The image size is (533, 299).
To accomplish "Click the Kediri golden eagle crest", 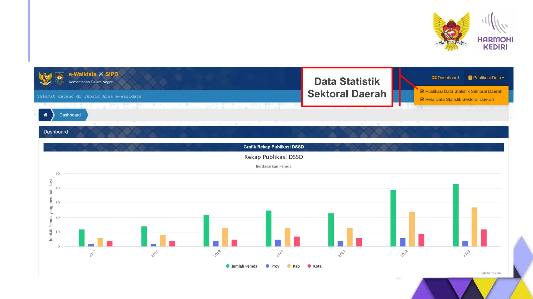I will 451,31.
